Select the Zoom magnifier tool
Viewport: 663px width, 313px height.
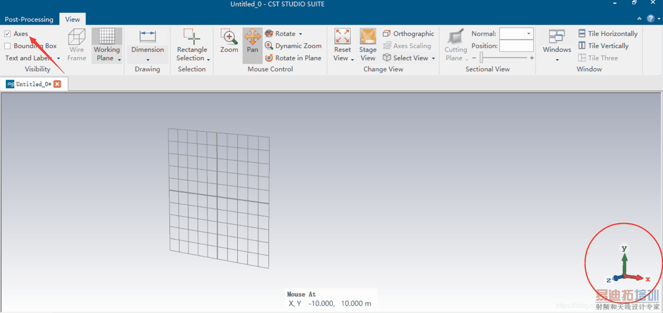click(229, 37)
